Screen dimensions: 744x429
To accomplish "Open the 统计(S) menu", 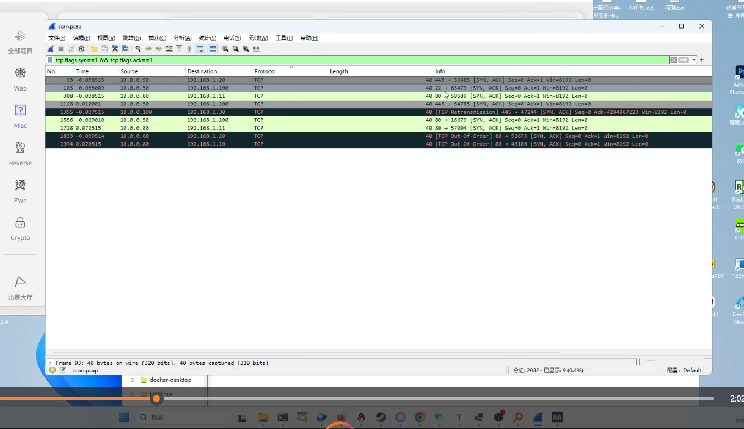I will (207, 38).
